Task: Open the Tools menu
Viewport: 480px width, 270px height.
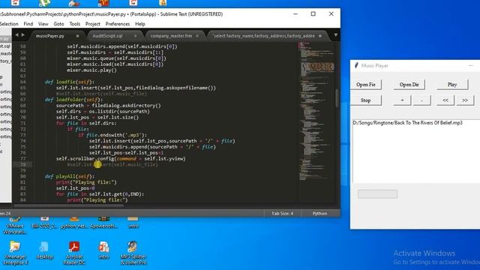Action: 75,24
